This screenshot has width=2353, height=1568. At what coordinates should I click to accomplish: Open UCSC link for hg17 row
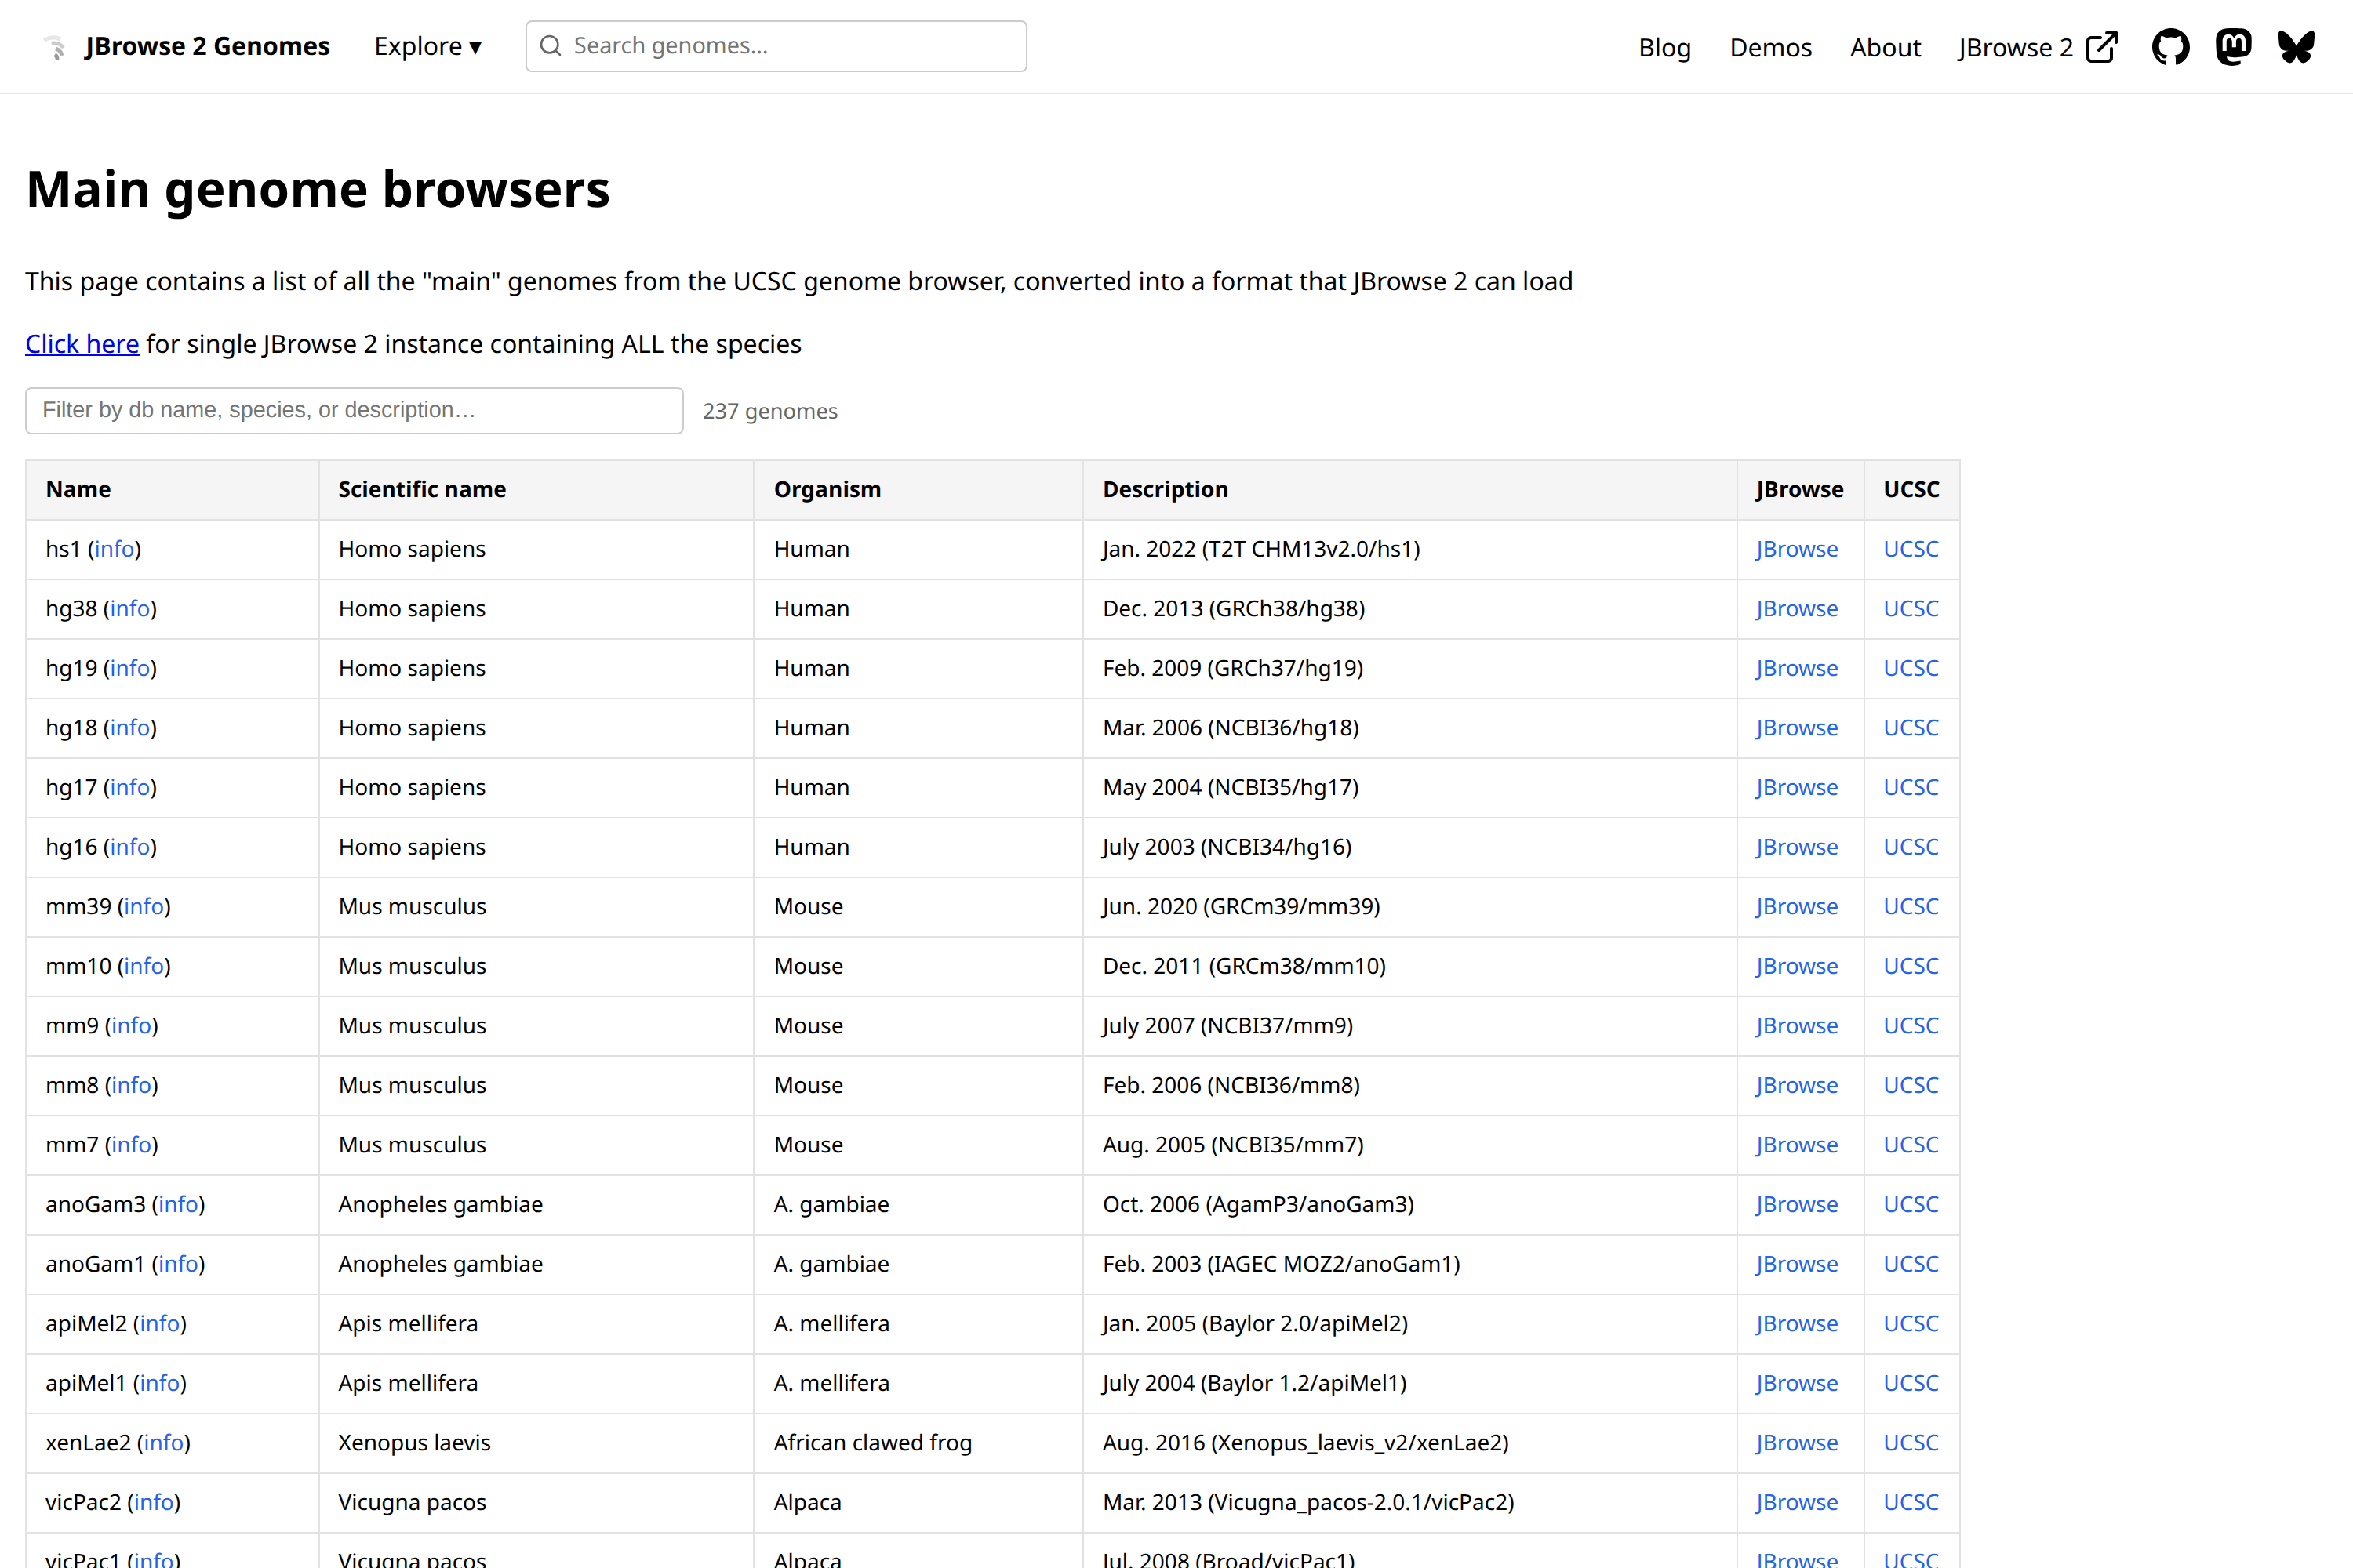click(1911, 787)
